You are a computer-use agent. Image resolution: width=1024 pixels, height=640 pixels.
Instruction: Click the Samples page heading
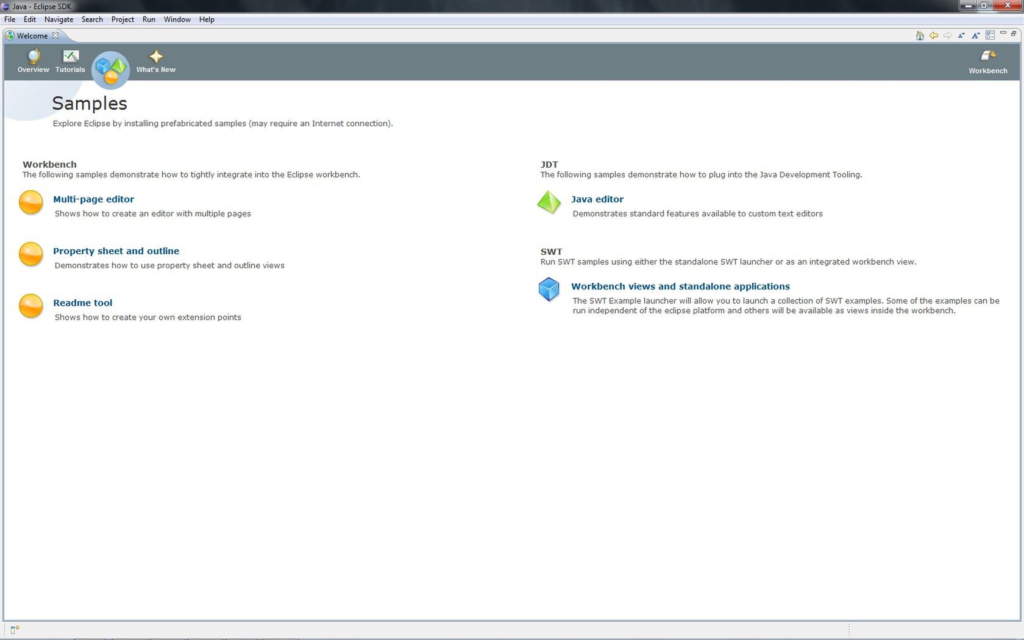coord(90,104)
